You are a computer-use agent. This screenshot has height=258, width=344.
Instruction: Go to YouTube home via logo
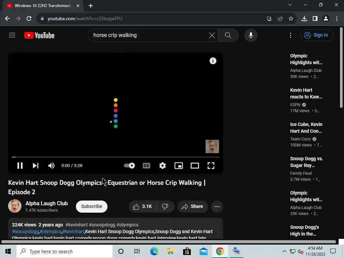click(39, 35)
